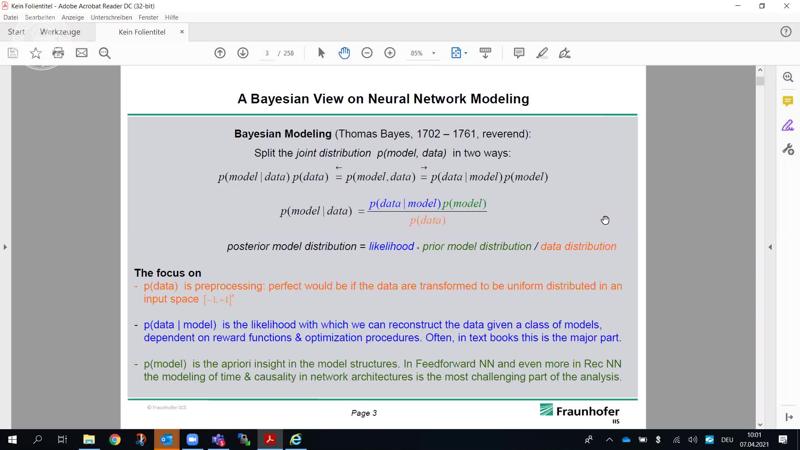Expand the fit page options dropdown arrow

[x=466, y=53]
